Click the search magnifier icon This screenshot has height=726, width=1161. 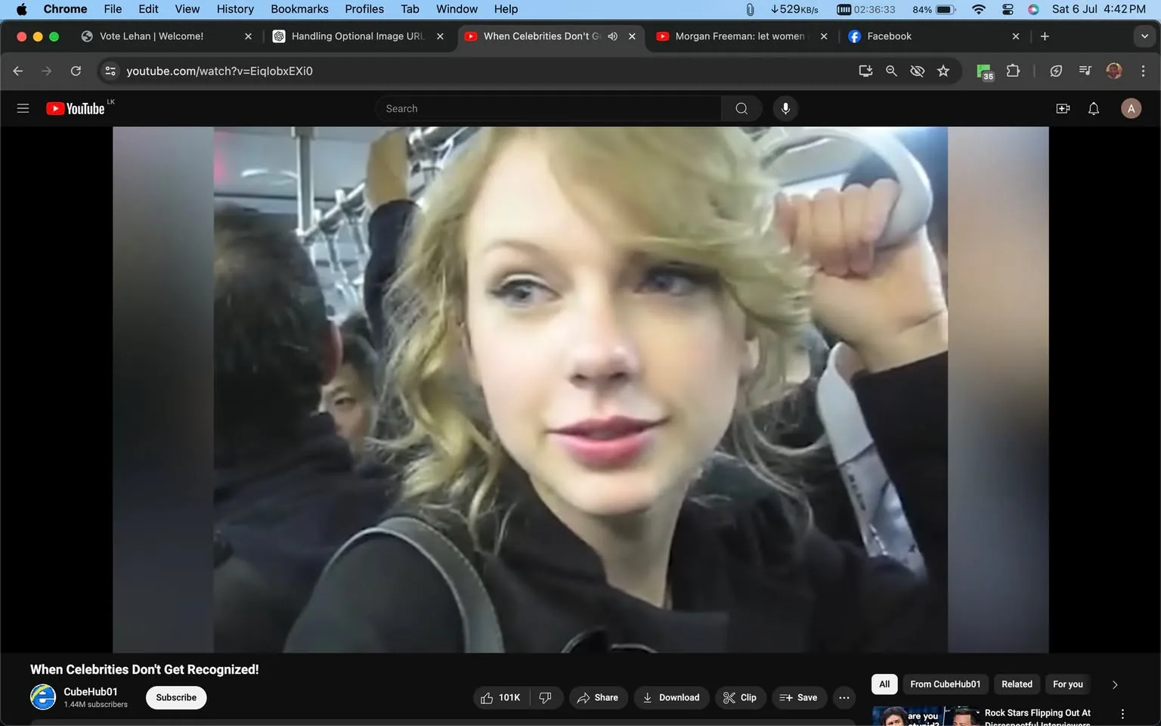741,108
